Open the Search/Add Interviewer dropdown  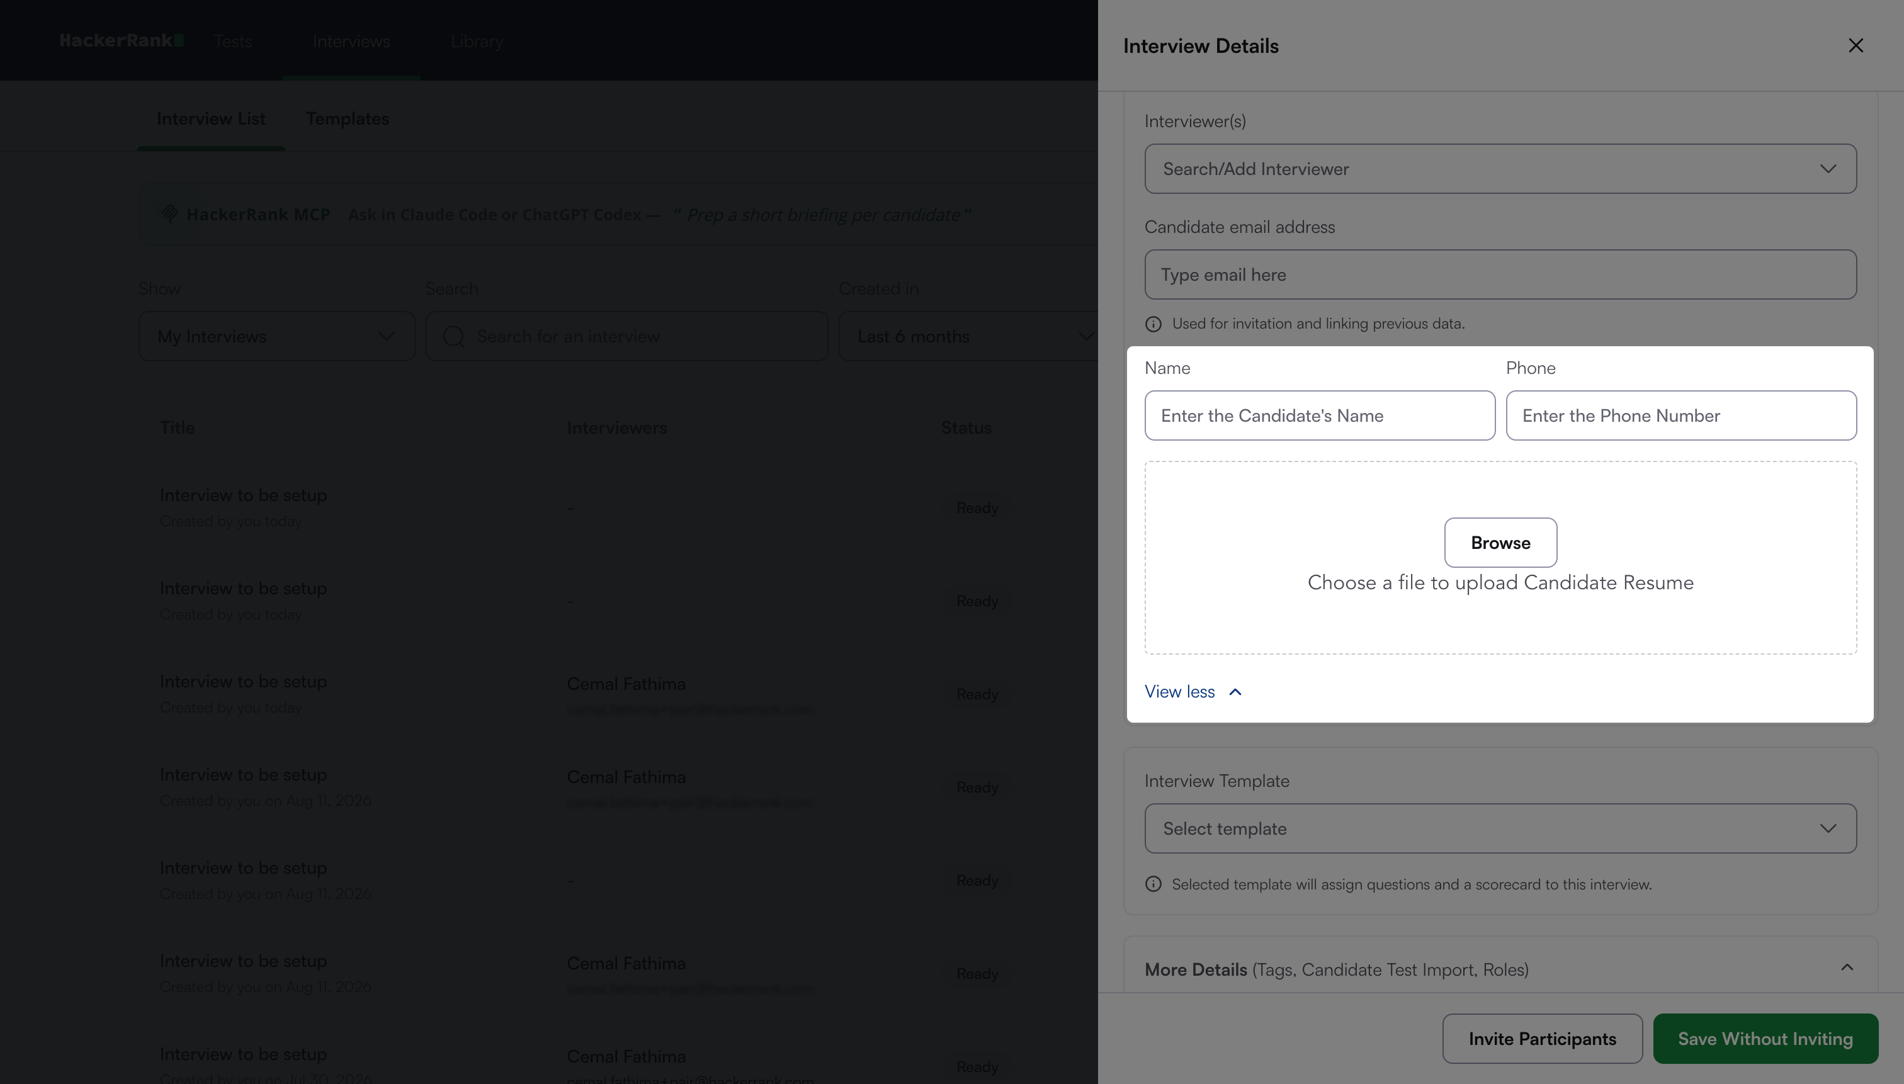[1500, 169]
